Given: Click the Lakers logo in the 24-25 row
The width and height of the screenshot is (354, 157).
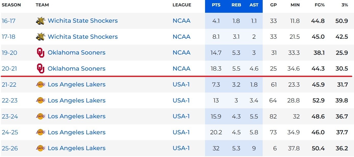Looking at the screenshot, I should tap(41, 132).
